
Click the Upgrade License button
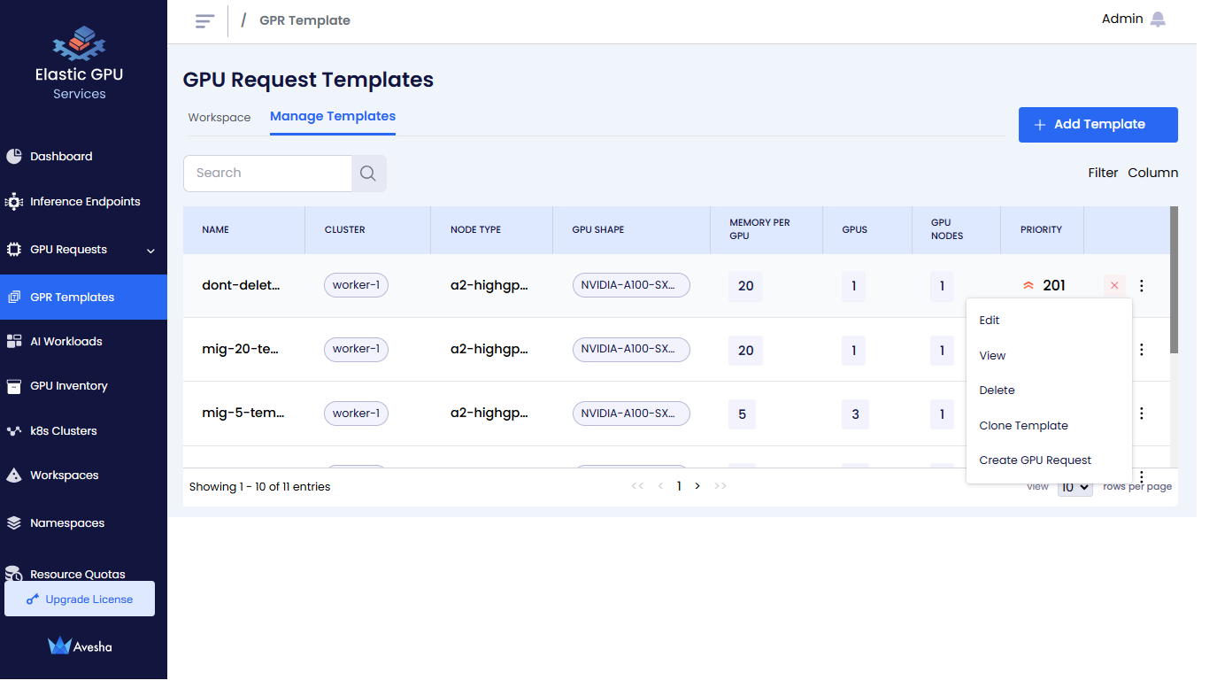coord(80,599)
